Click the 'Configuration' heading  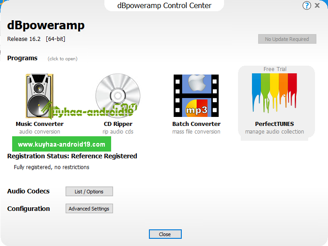tap(28, 209)
